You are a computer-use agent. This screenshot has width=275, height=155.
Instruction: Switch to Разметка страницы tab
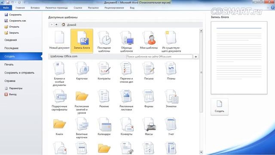coord(56,8)
